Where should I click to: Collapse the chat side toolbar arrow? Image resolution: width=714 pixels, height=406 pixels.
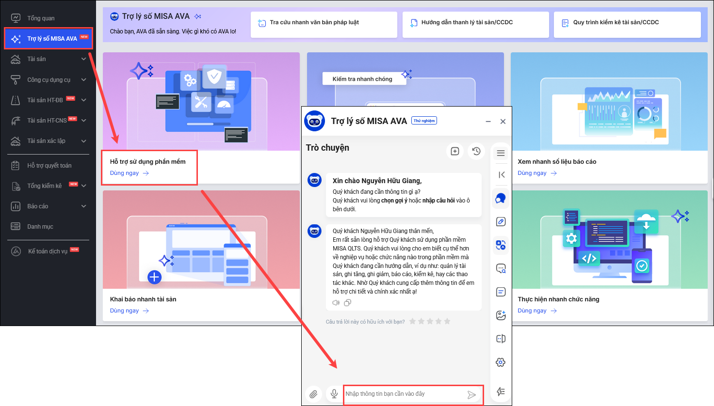click(501, 174)
